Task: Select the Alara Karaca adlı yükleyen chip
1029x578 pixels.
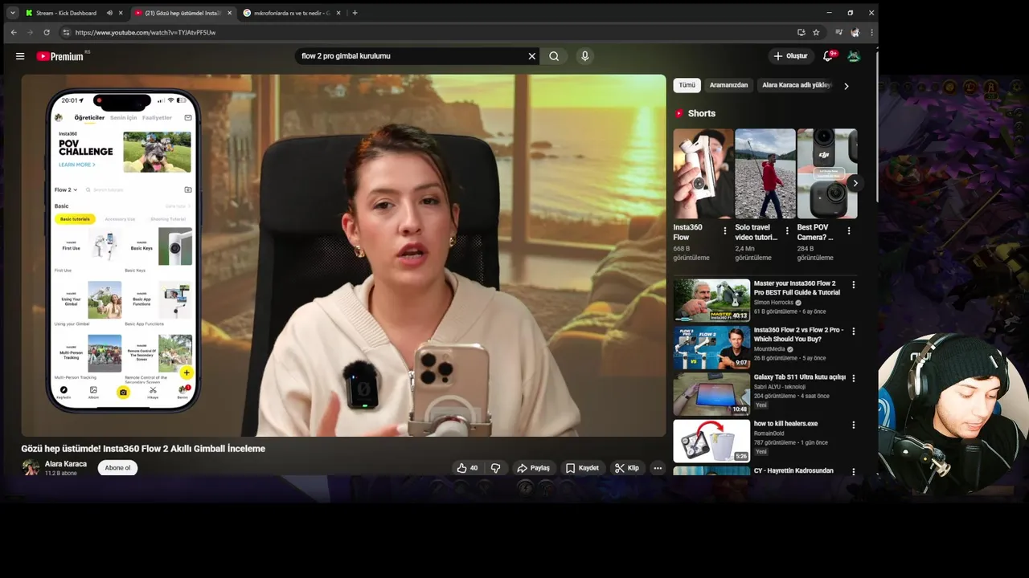Action: pos(796,85)
